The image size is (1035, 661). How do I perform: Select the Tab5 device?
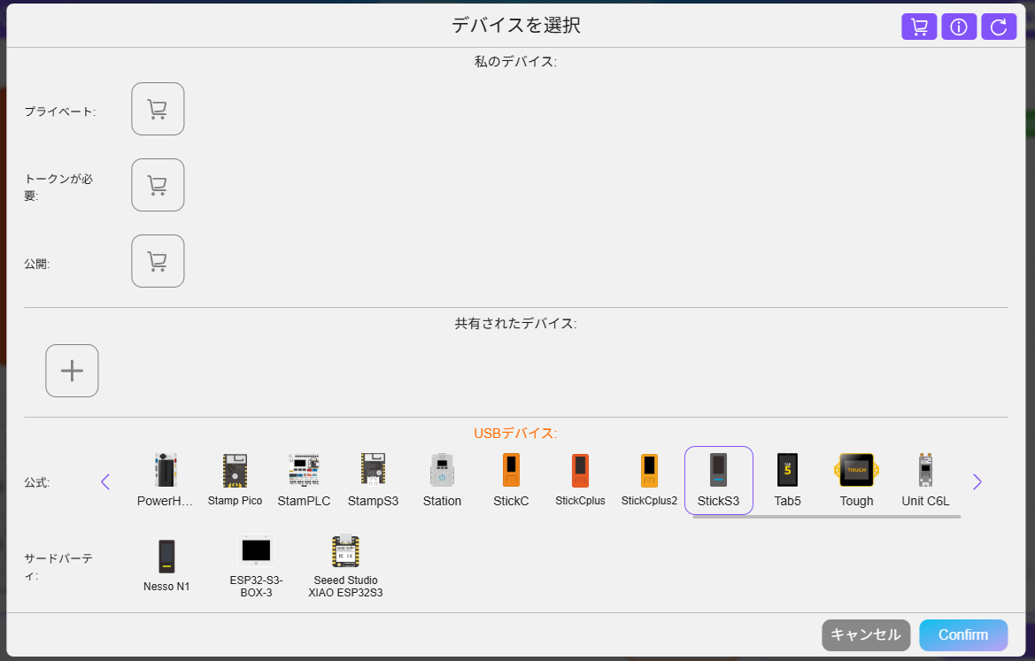(x=787, y=480)
